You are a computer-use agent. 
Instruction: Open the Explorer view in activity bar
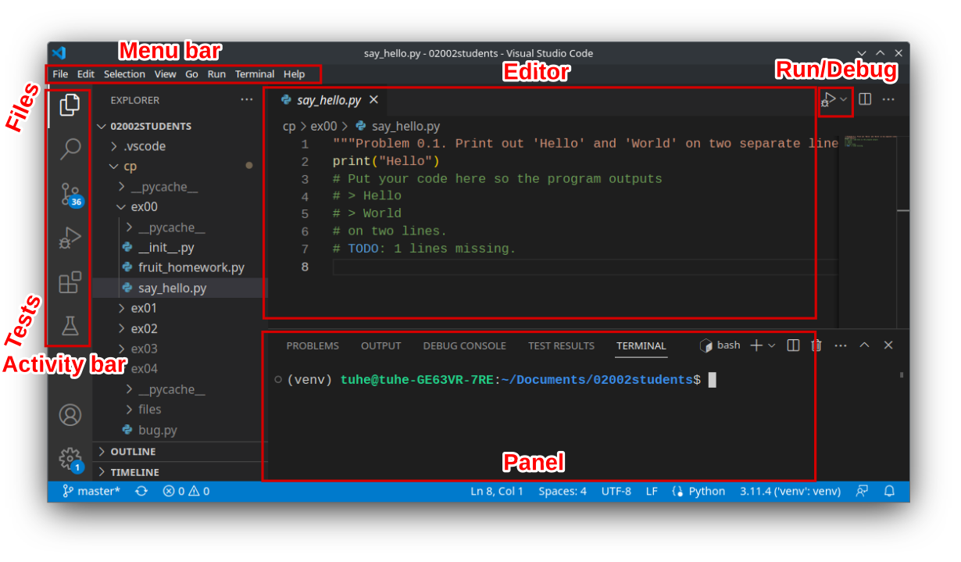click(x=70, y=105)
